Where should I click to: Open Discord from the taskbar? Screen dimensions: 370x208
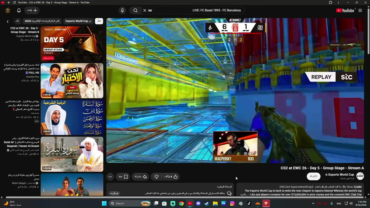click(x=198, y=203)
